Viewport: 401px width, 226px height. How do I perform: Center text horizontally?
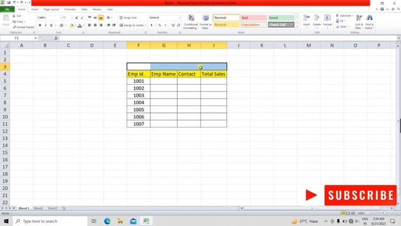[95, 25]
